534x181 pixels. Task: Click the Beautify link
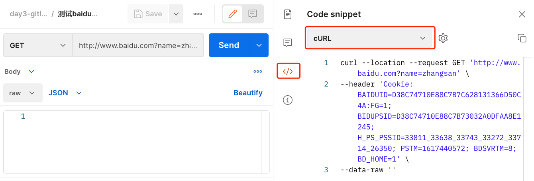point(248,93)
